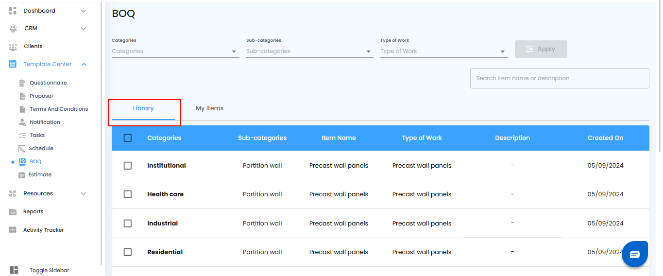Open the Sub-categories filter dropdown
Image resolution: width=663 pixels, height=276 pixels.
368,52
